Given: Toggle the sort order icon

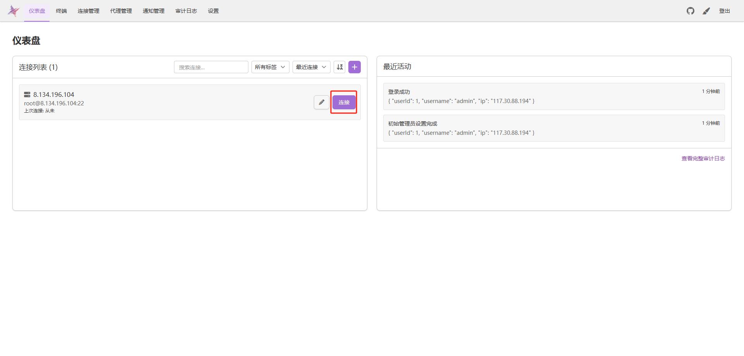Looking at the screenshot, I should (x=339, y=67).
